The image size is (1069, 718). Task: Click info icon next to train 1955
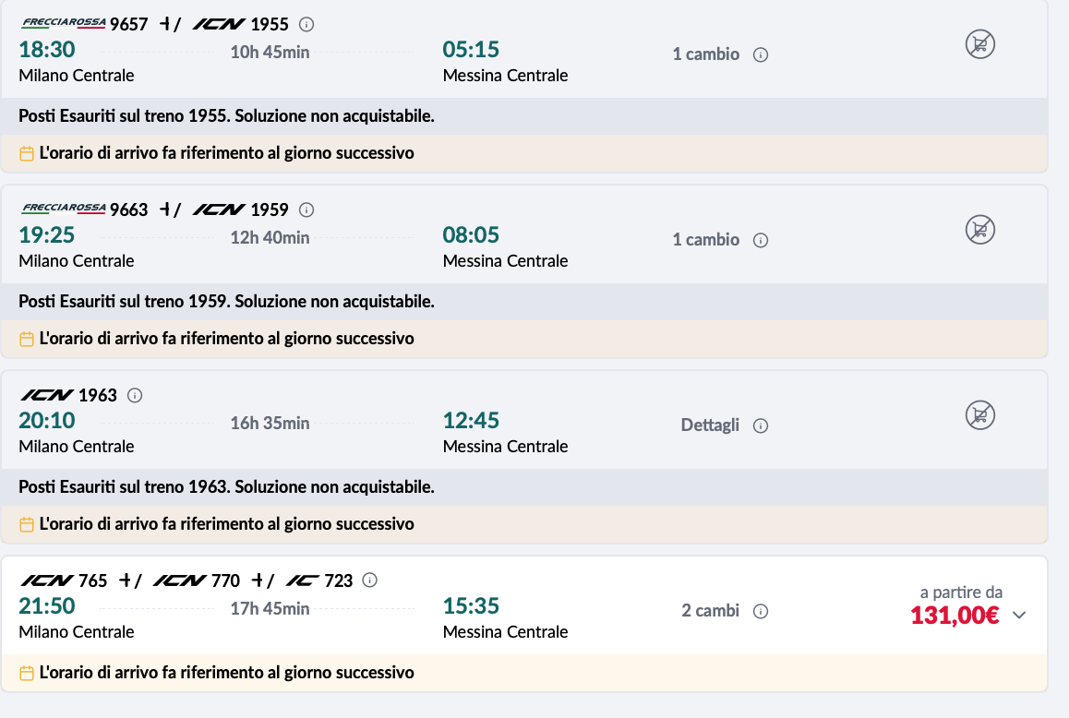307,25
